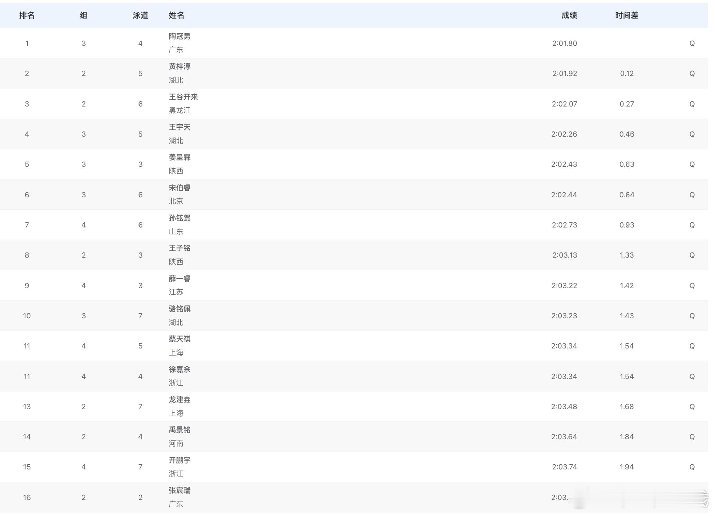Select the time 2:03.23

pyautogui.click(x=564, y=316)
